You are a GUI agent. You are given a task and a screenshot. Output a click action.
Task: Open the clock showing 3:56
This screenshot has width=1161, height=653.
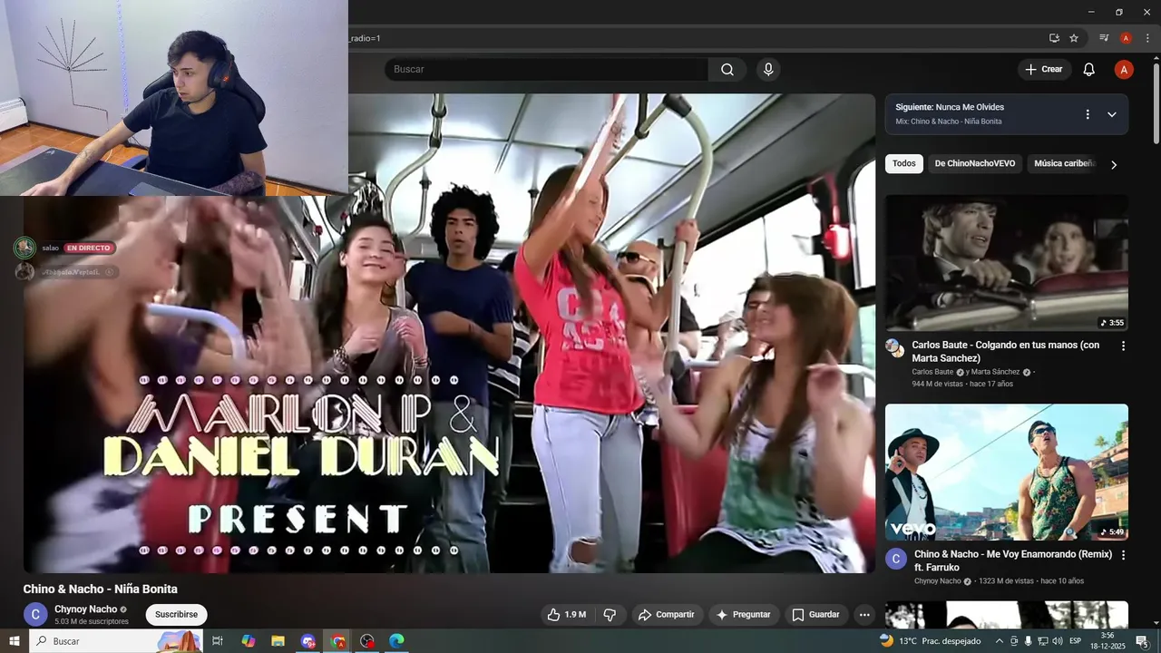click(1107, 641)
